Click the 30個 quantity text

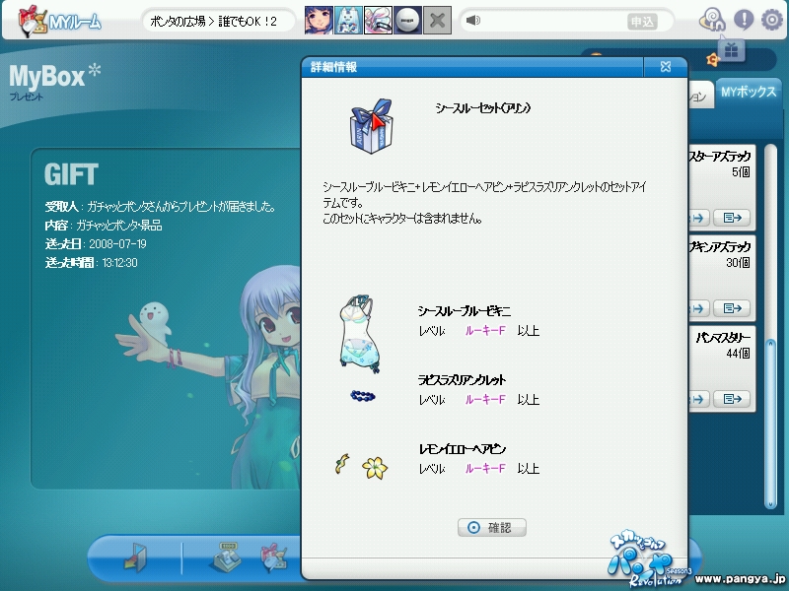pos(738,263)
